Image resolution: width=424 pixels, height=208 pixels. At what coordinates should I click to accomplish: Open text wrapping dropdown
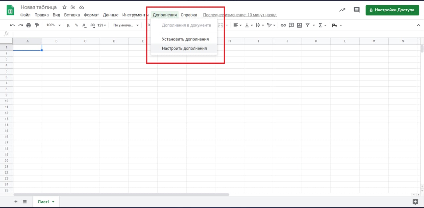pyautogui.click(x=260, y=25)
